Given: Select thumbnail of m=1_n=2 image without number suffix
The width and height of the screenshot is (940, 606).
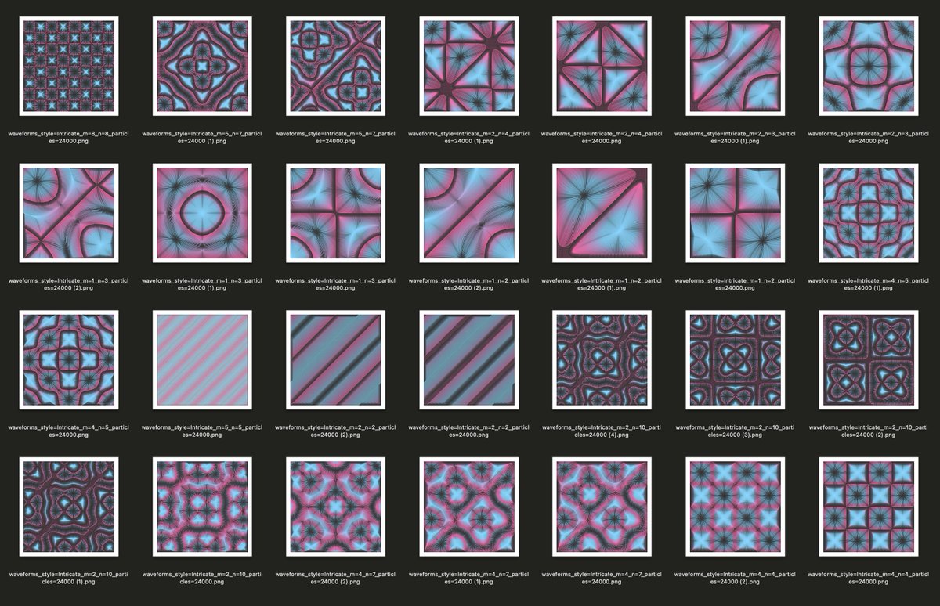Looking at the screenshot, I should (736, 213).
